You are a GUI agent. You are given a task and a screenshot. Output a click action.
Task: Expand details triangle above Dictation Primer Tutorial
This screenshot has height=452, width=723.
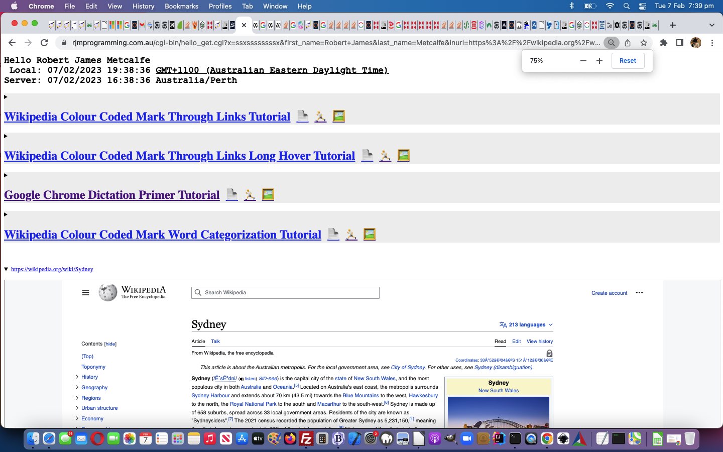6,175
